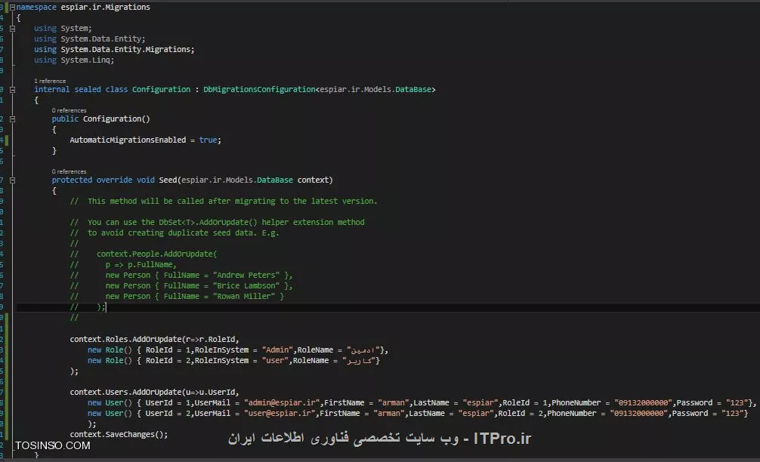Click the "Brice Lambson" comment string
The image size is (760, 462).
[246, 285]
